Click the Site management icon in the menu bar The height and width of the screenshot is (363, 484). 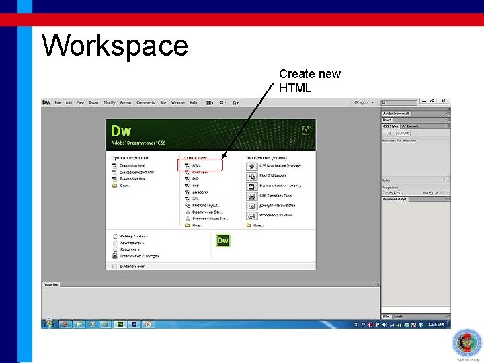pyautogui.click(x=235, y=102)
